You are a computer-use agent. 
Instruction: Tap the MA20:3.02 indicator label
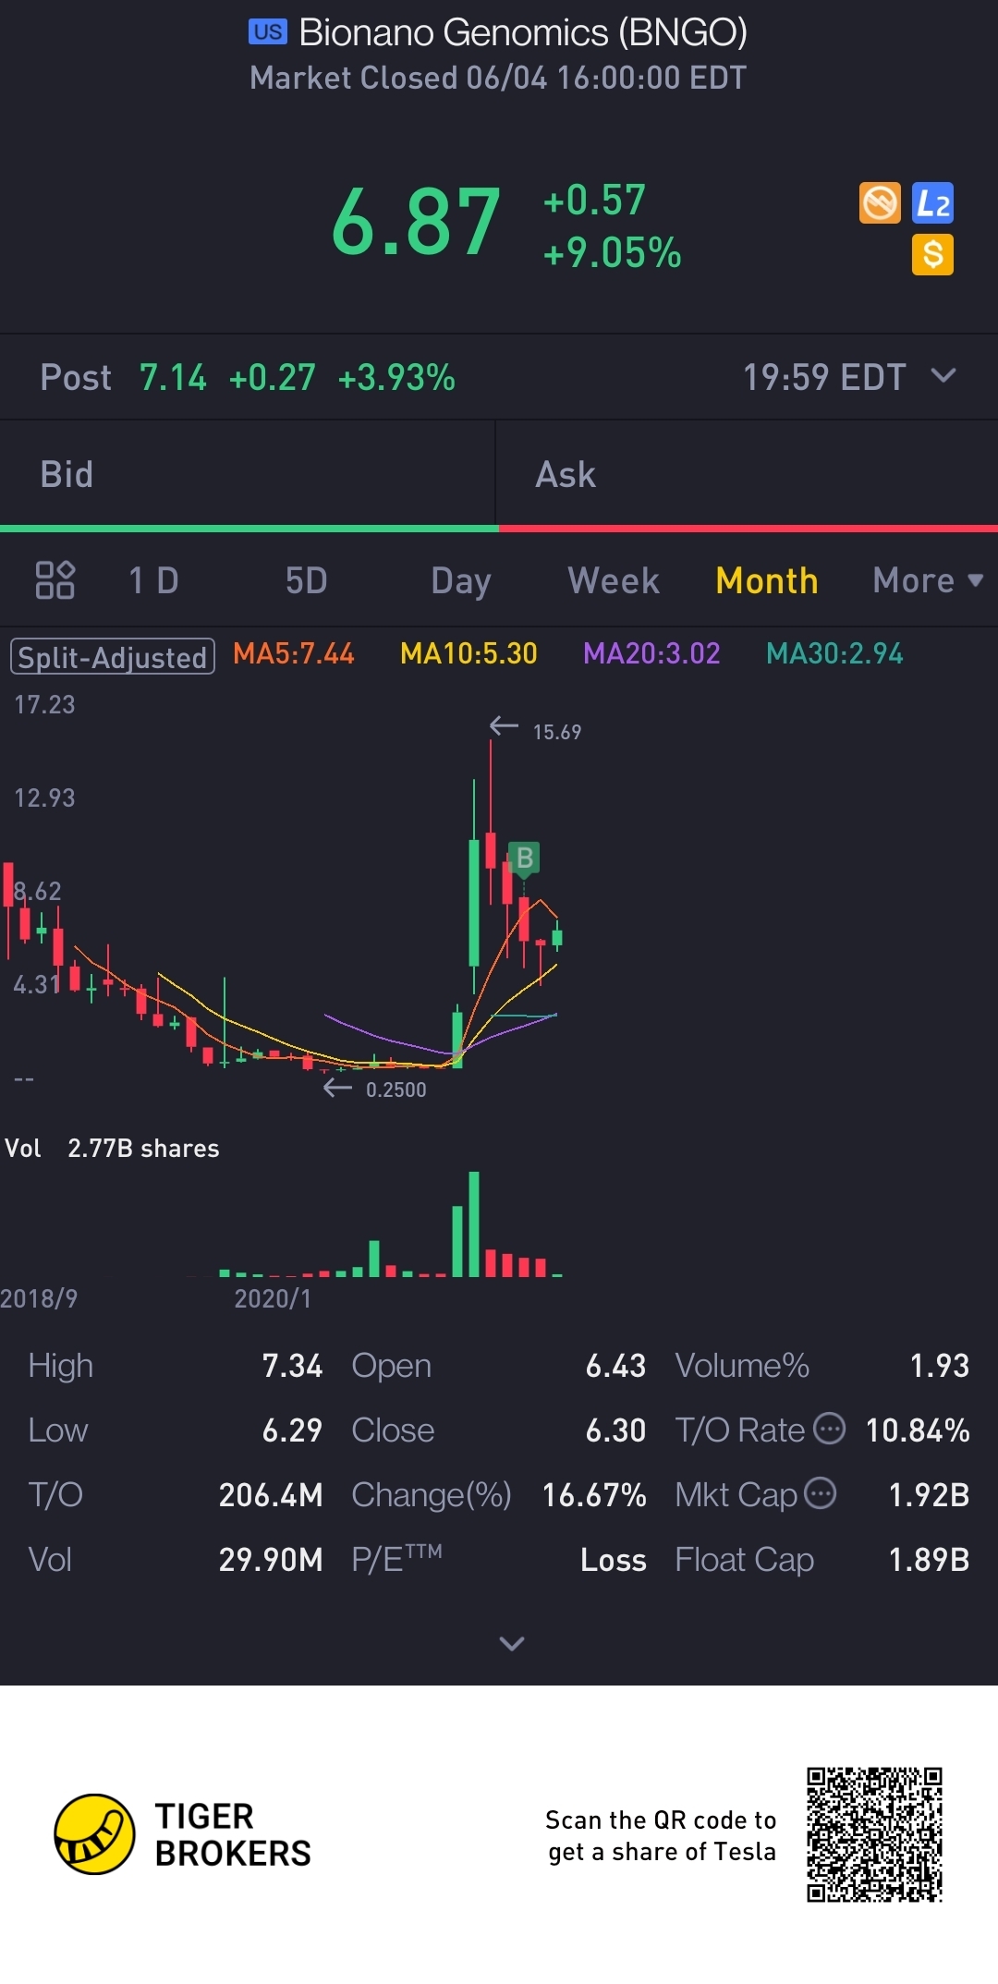point(651,654)
